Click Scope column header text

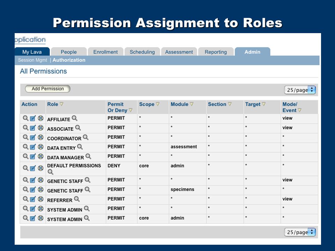pos(147,104)
